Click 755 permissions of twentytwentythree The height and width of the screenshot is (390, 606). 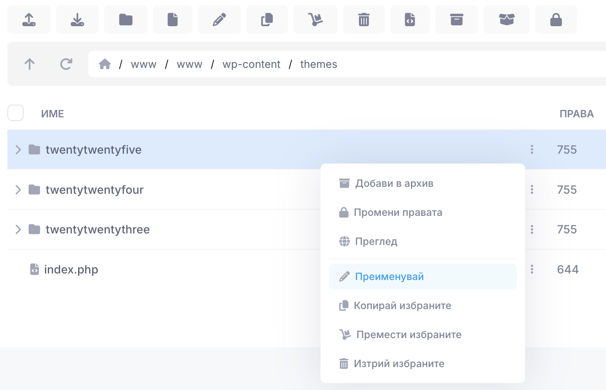(567, 229)
